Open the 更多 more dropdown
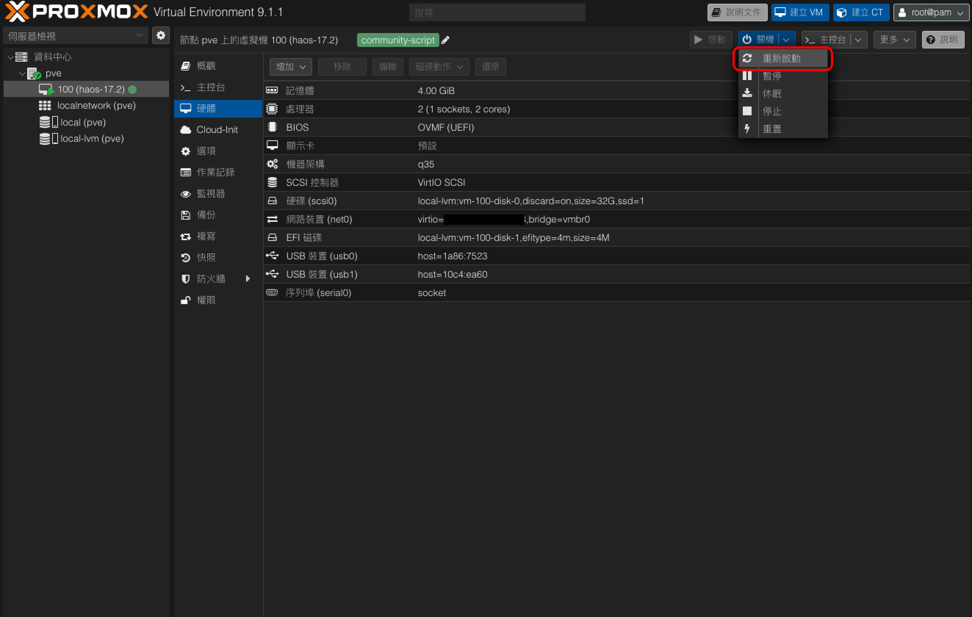This screenshot has width=972, height=617. tap(894, 40)
